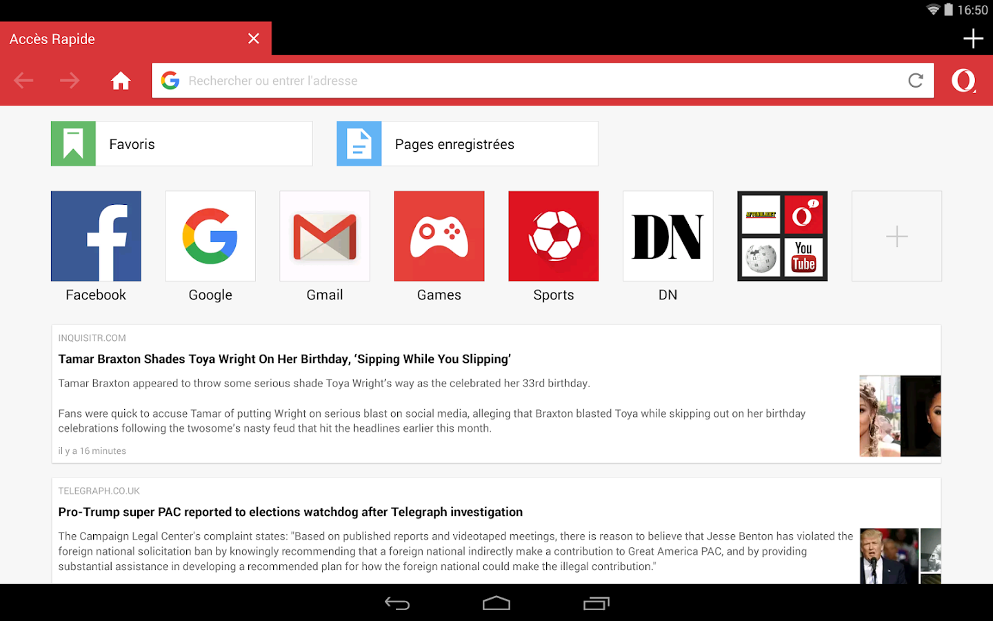Open Pro-Trump super PAC article headline
Screen dimensions: 993x621
click(290, 512)
